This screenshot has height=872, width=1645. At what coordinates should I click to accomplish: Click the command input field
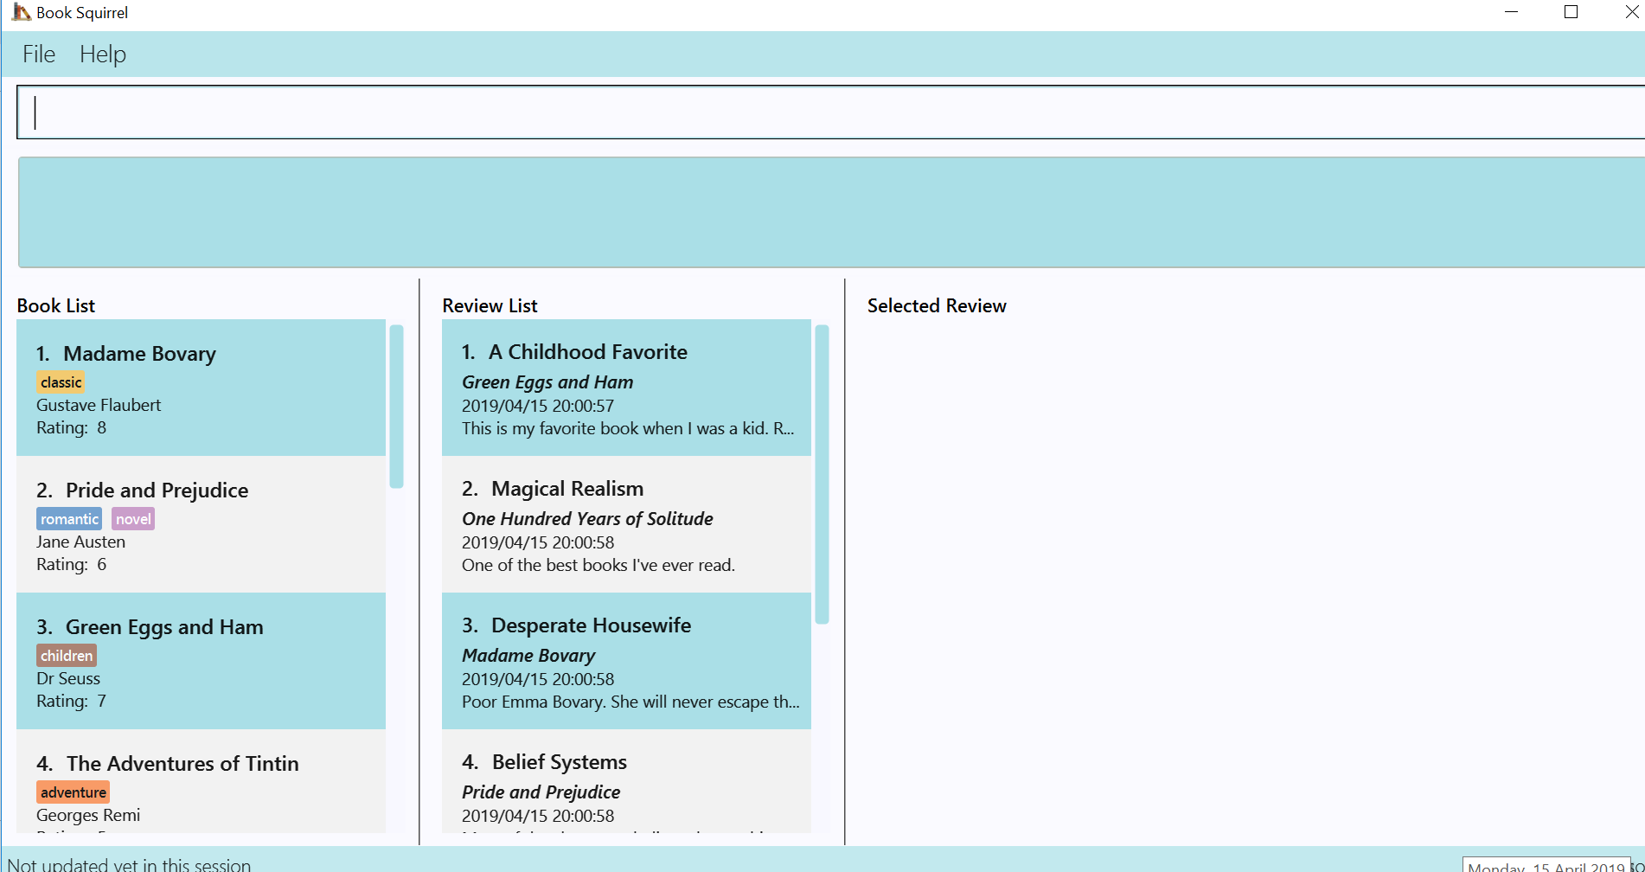830,112
